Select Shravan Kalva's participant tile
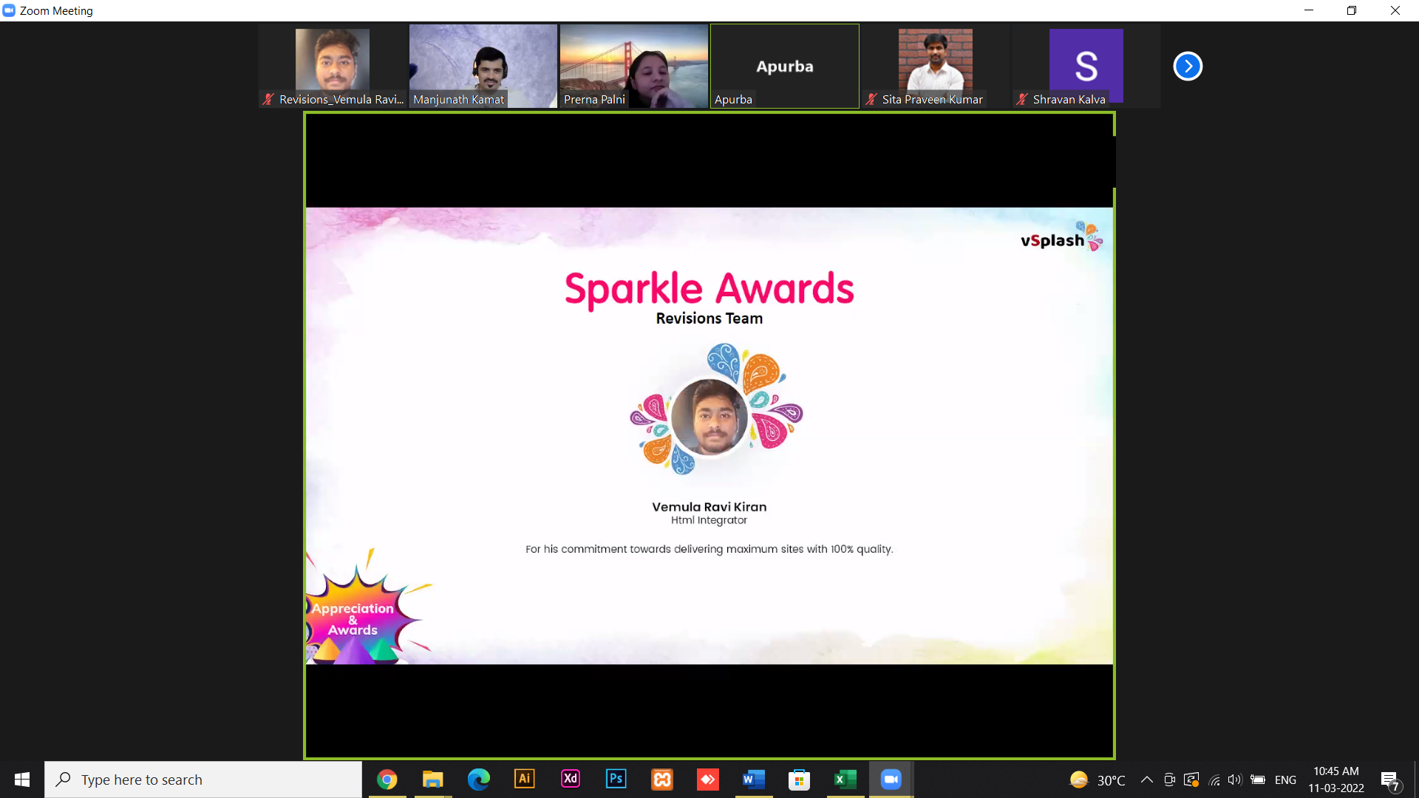This screenshot has height=798, width=1419. point(1086,66)
